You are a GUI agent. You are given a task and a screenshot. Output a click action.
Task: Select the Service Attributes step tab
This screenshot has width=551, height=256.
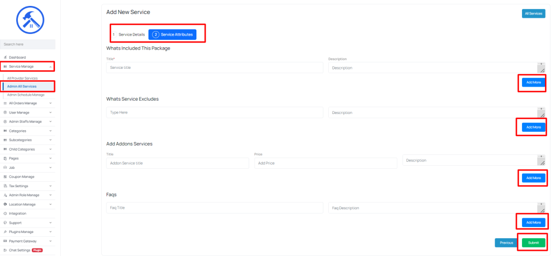point(172,34)
